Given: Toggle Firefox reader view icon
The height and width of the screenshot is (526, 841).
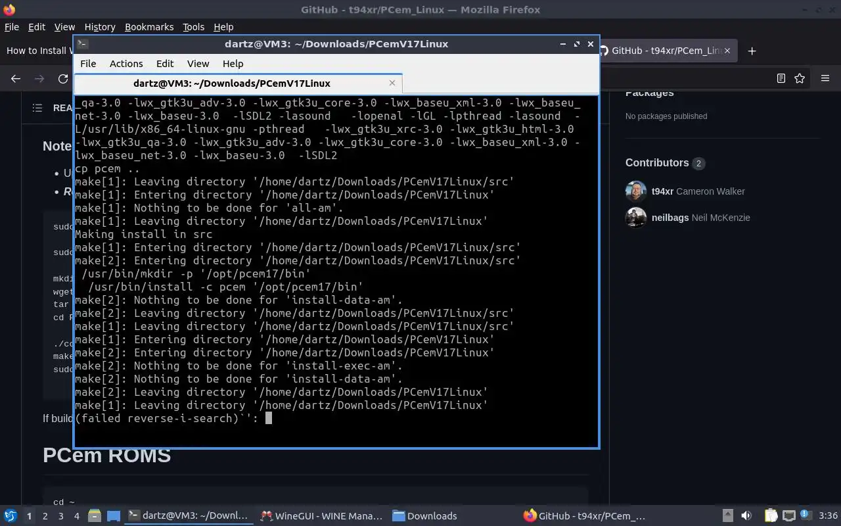Looking at the screenshot, I should coord(781,78).
